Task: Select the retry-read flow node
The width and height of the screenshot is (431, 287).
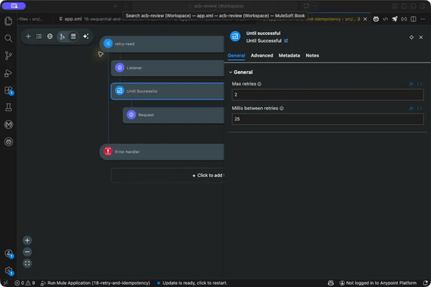Action: point(162,44)
